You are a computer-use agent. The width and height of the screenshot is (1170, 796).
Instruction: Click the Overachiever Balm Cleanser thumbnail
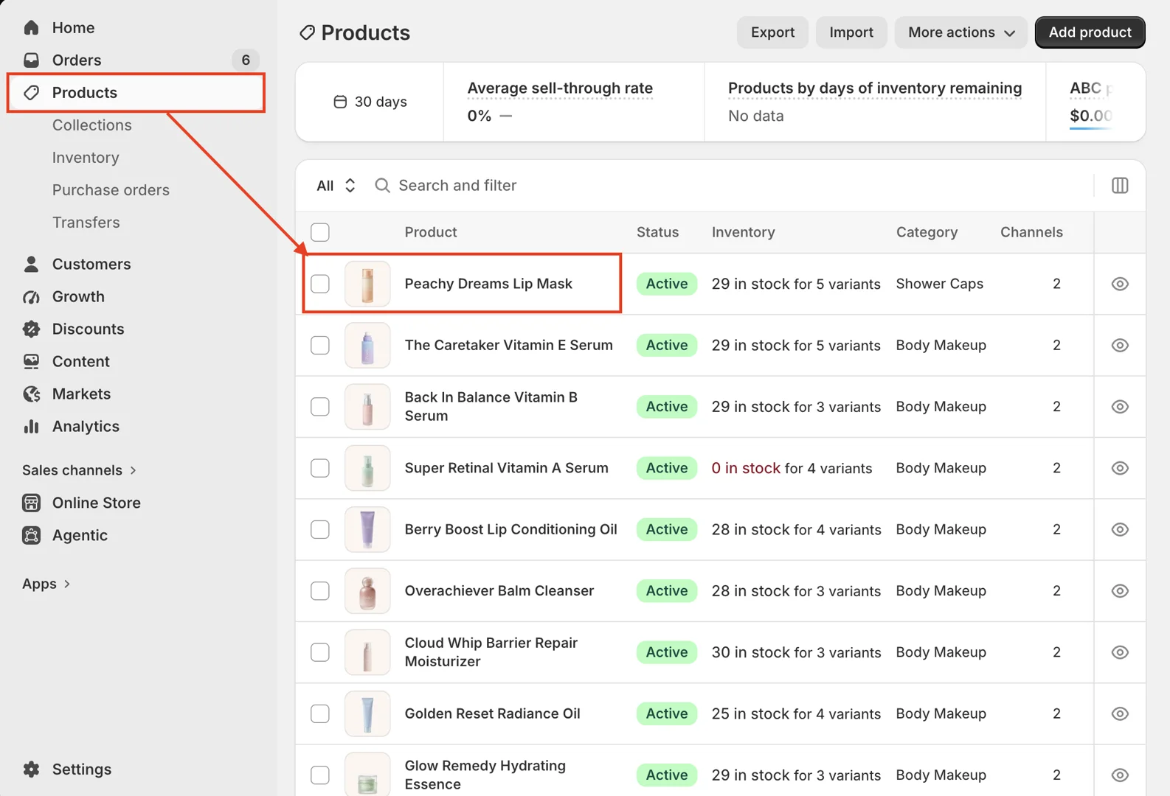tap(367, 590)
